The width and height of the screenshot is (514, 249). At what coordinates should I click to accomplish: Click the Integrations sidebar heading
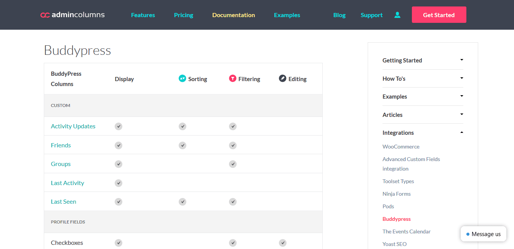pos(398,133)
